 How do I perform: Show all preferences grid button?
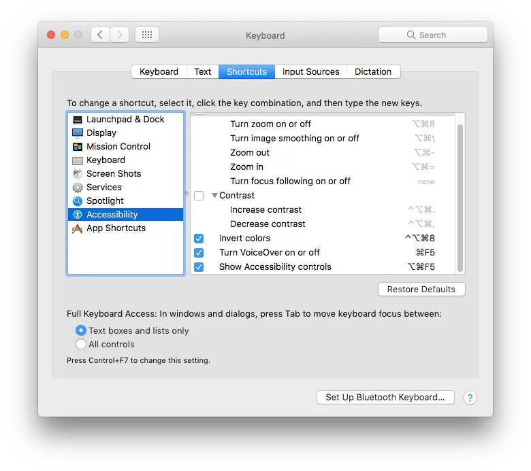click(147, 35)
